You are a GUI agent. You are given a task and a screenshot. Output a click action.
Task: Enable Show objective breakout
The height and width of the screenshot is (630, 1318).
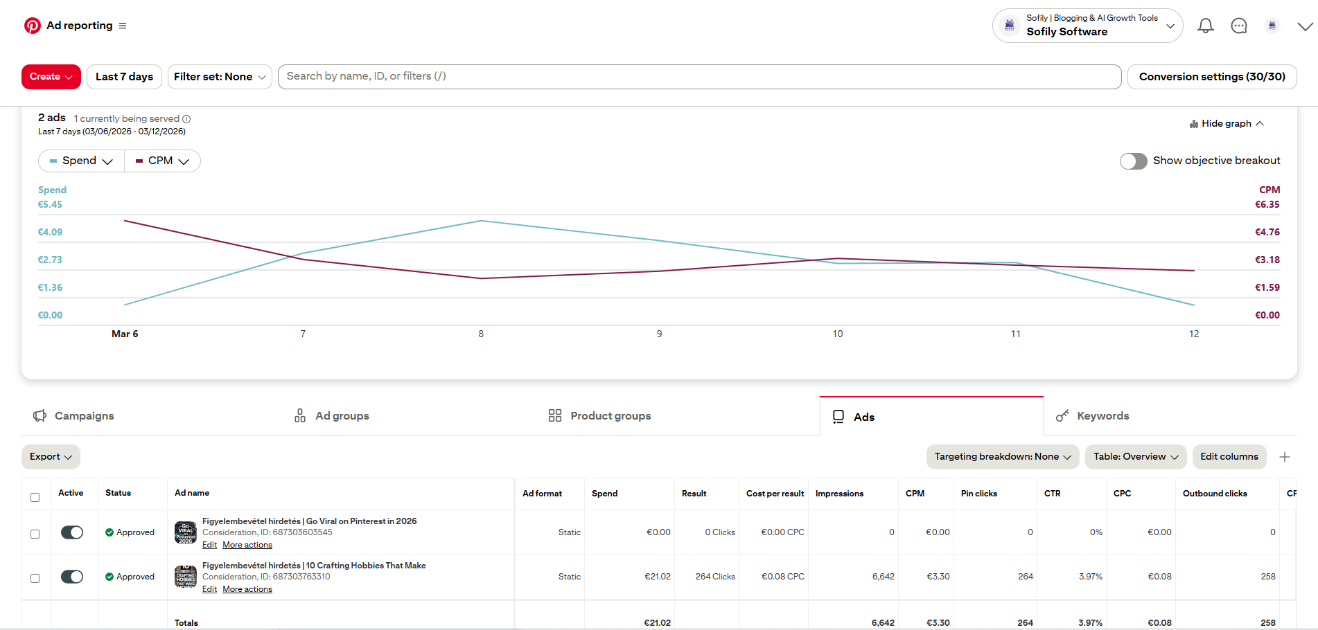pos(1133,161)
